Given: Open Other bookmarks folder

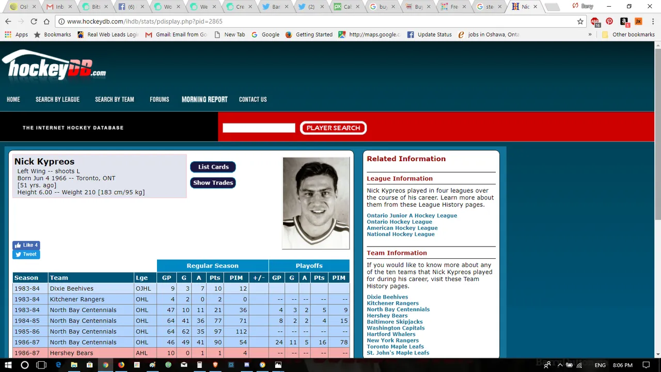Looking at the screenshot, I should (x=628, y=35).
